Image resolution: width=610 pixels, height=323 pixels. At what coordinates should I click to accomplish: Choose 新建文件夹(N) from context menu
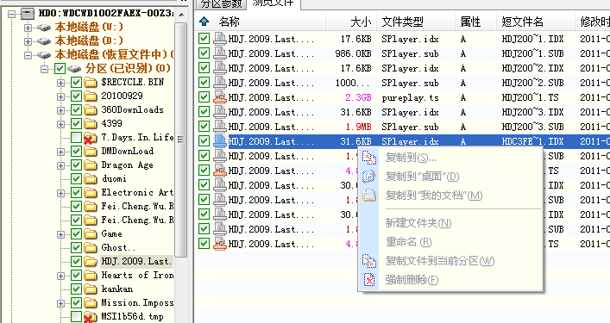click(x=450, y=223)
